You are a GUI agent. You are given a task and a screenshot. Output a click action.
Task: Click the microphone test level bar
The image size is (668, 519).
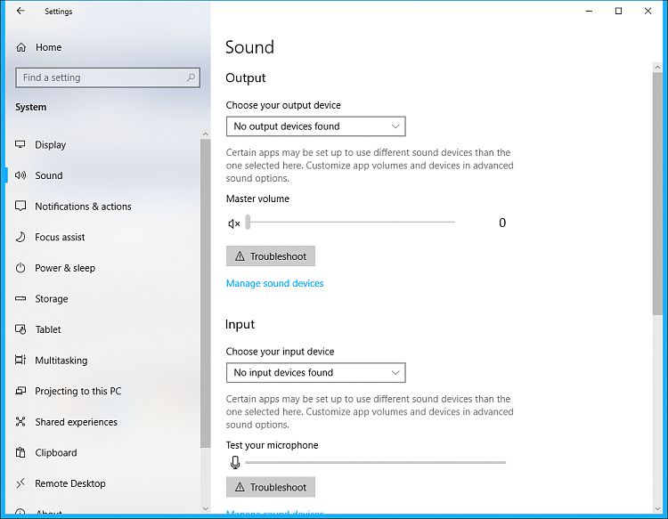pos(375,462)
